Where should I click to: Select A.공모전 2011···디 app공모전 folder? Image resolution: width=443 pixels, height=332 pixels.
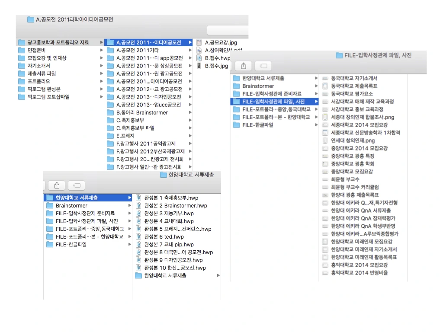click(149, 58)
